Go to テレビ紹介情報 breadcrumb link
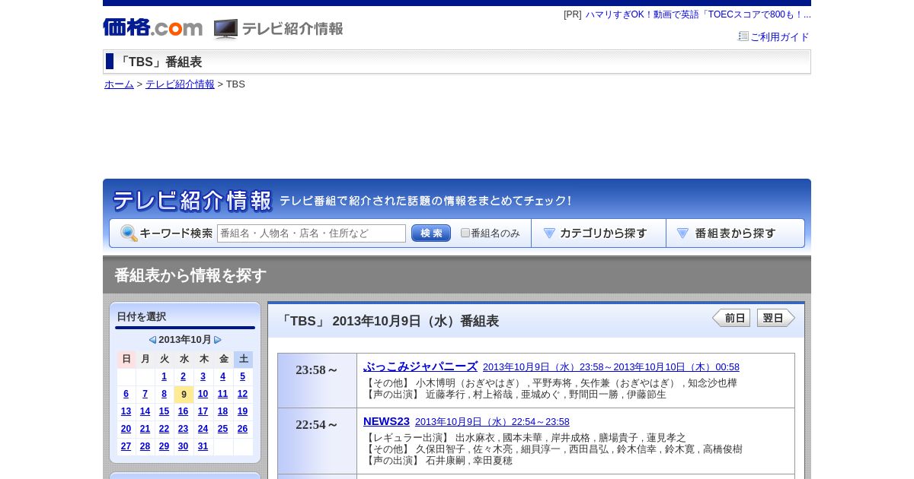The height and width of the screenshot is (479, 914). click(180, 84)
